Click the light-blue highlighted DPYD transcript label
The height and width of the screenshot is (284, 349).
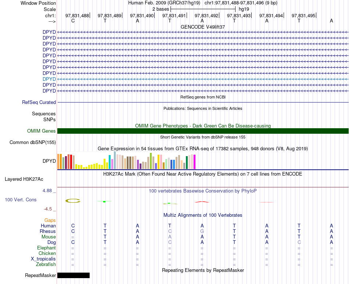49,79
